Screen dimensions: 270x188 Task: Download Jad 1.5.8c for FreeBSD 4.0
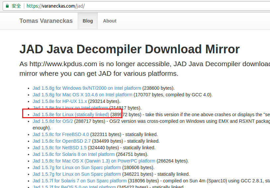click(x=61, y=134)
